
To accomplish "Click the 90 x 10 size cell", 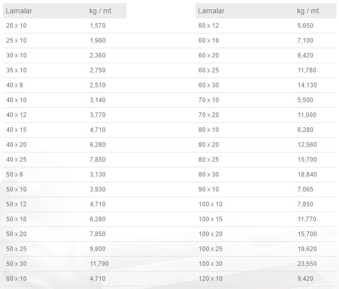I will tap(209, 189).
